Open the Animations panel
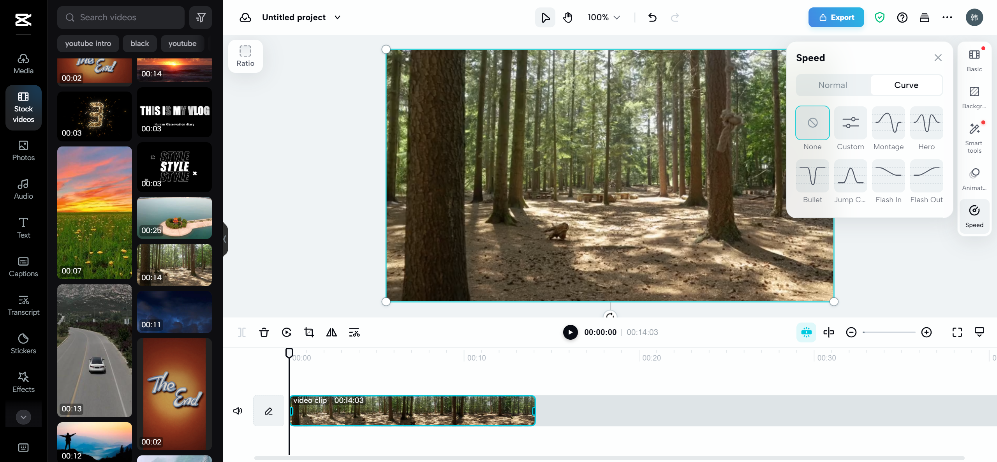997x462 pixels. coord(975,178)
